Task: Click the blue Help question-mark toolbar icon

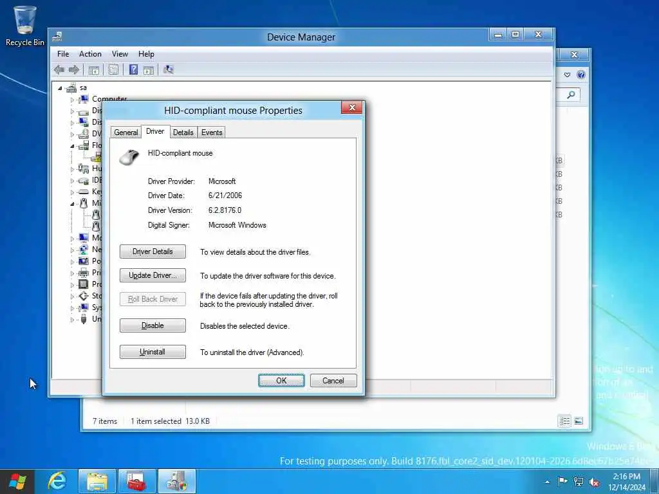Action: point(133,69)
